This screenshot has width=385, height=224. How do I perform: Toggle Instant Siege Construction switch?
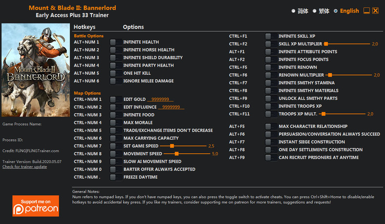271,142
